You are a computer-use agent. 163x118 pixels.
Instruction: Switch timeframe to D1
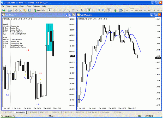point(154,10)
